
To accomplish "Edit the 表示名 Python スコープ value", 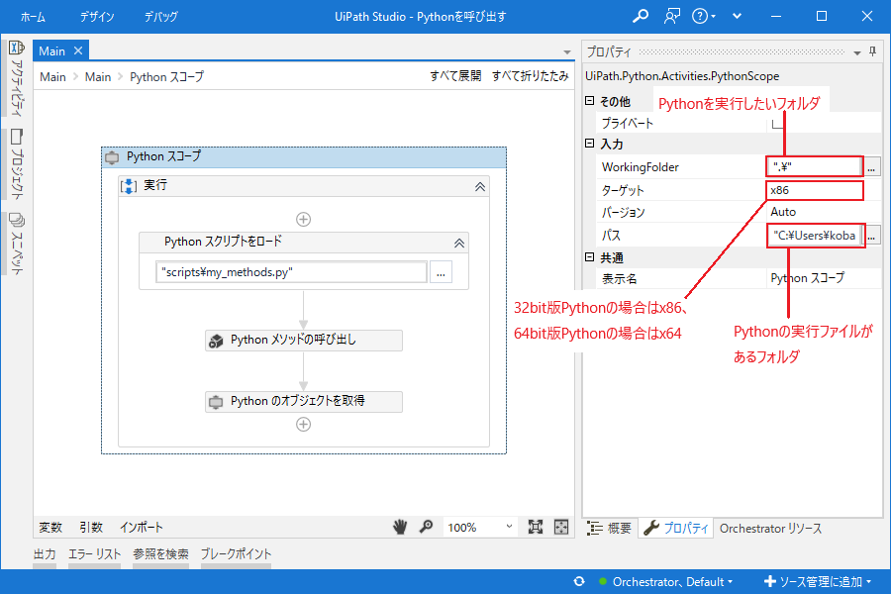I will pyautogui.click(x=824, y=278).
